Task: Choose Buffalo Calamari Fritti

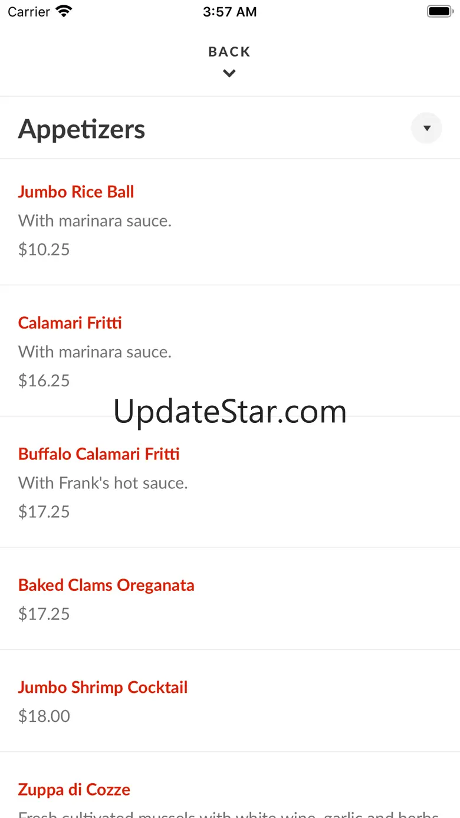Action: [99, 454]
